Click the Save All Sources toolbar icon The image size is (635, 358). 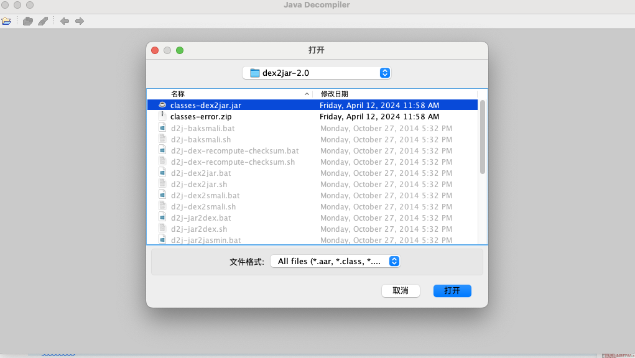pyautogui.click(x=27, y=21)
